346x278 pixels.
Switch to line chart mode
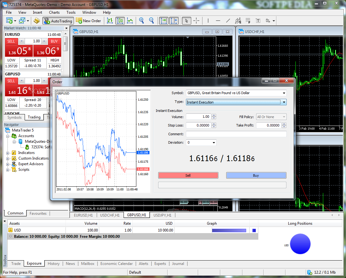[130, 21]
